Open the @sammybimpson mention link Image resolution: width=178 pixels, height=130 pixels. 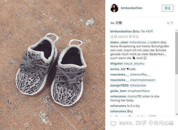click(142, 80)
